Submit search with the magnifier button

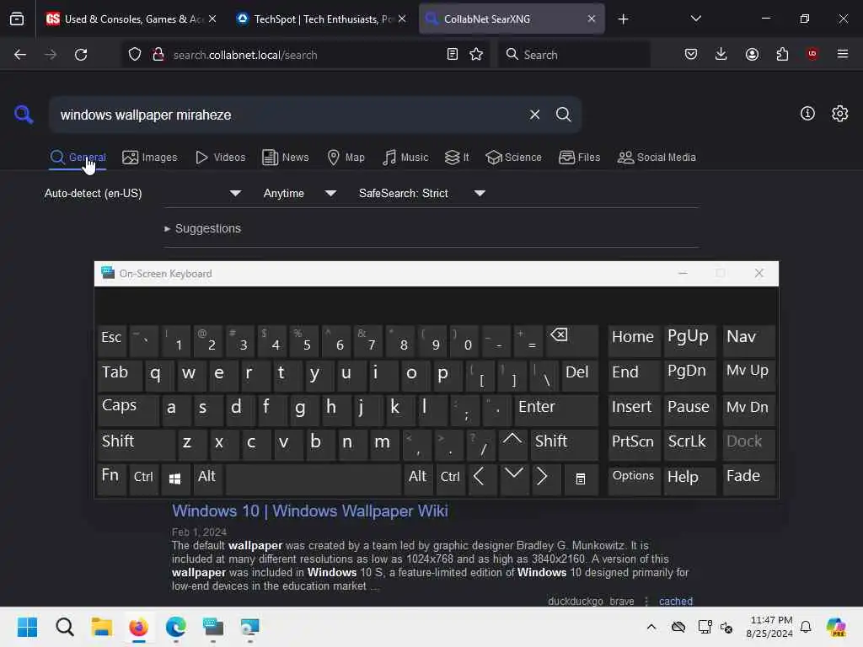(563, 115)
